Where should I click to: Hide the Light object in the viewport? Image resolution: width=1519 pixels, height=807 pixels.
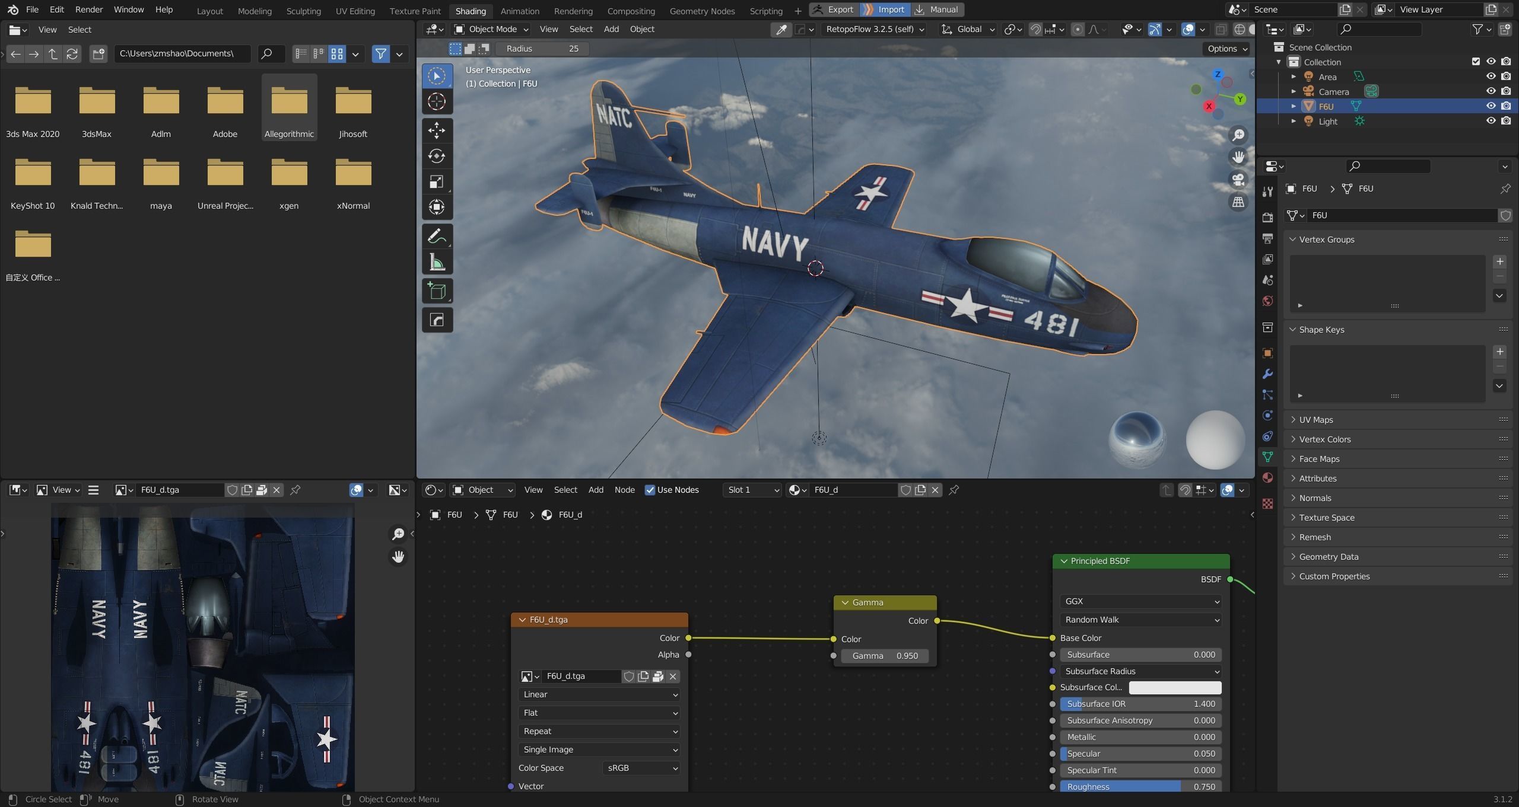1491,121
